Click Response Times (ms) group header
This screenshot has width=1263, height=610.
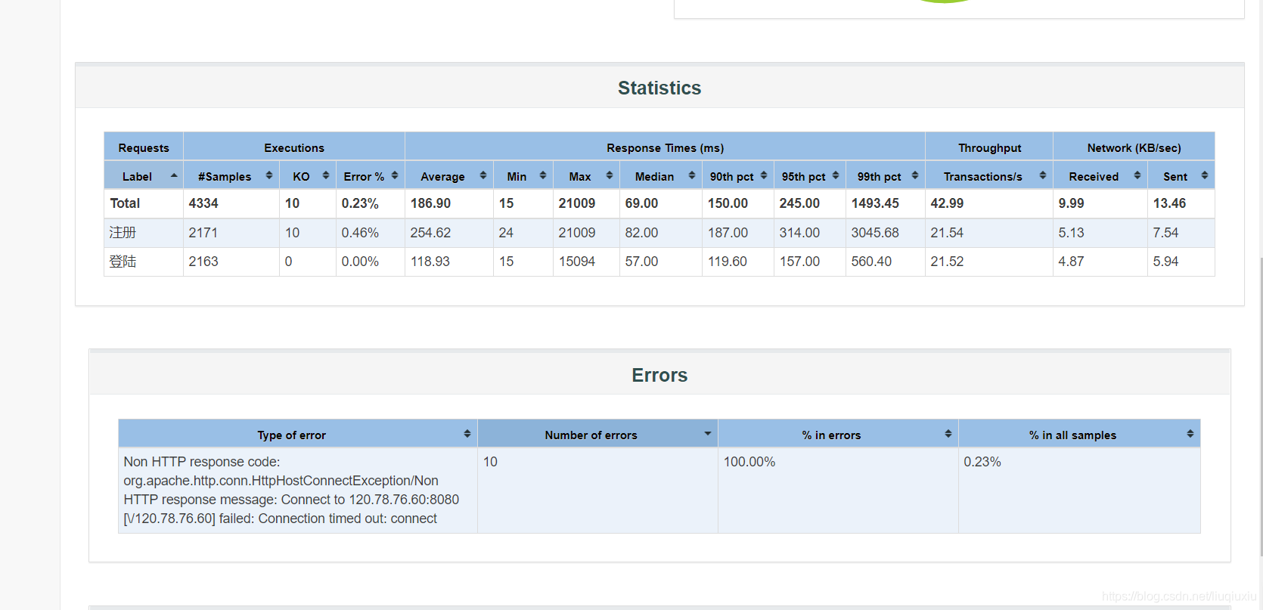pos(665,147)
